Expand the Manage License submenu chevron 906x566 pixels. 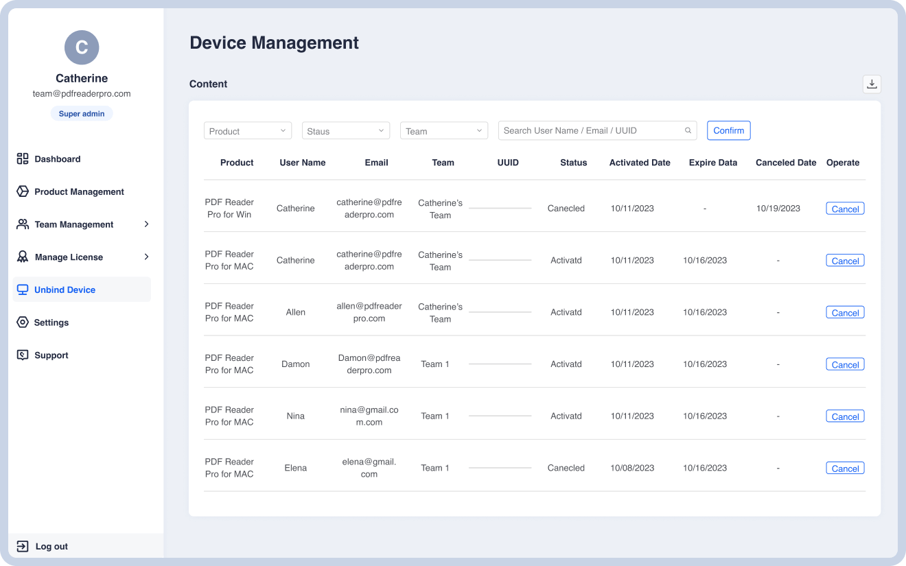tap(146, 257)
